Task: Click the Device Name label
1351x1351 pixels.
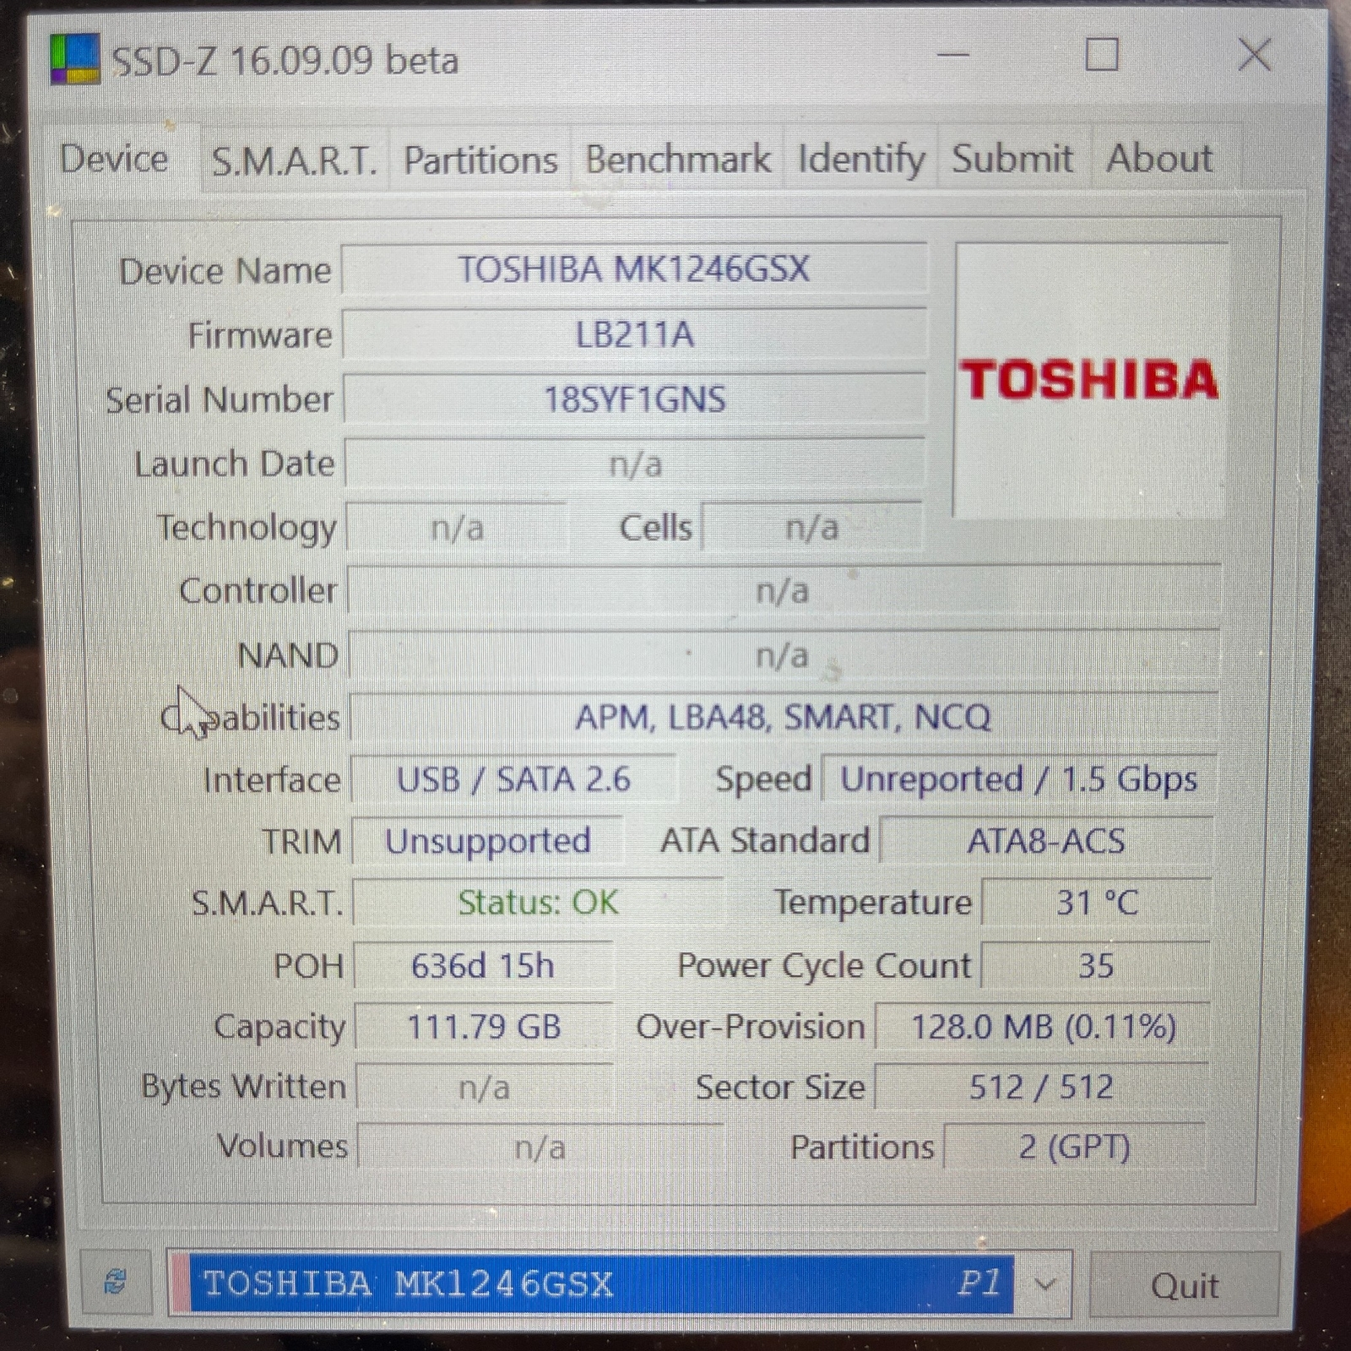Action: (225, 271)
